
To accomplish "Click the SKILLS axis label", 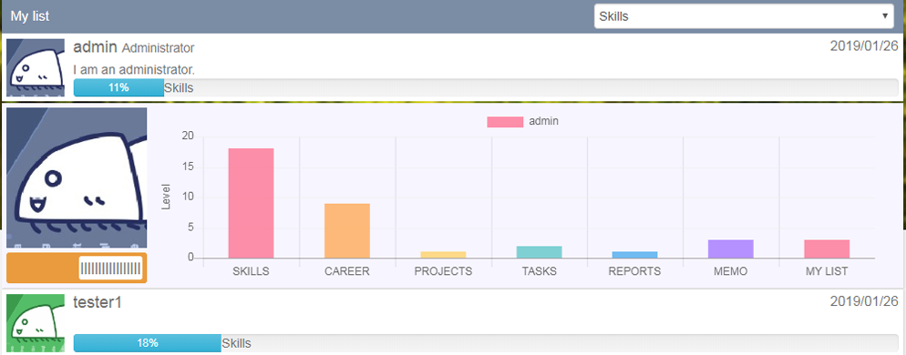I will tap(251, 271).
